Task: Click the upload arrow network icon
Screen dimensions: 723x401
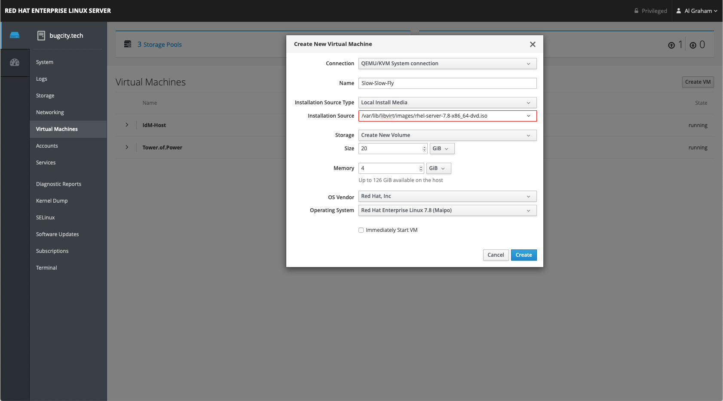Action: 671,45
